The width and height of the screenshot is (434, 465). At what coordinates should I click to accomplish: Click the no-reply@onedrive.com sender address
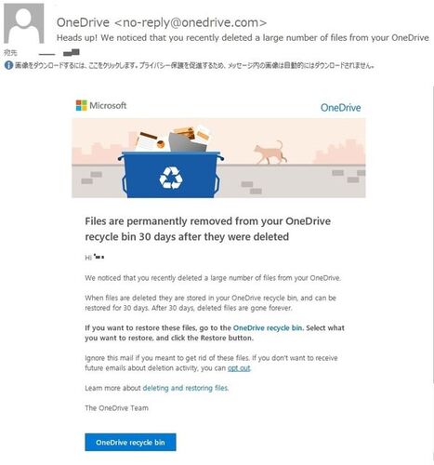click(x=191, y=22)
